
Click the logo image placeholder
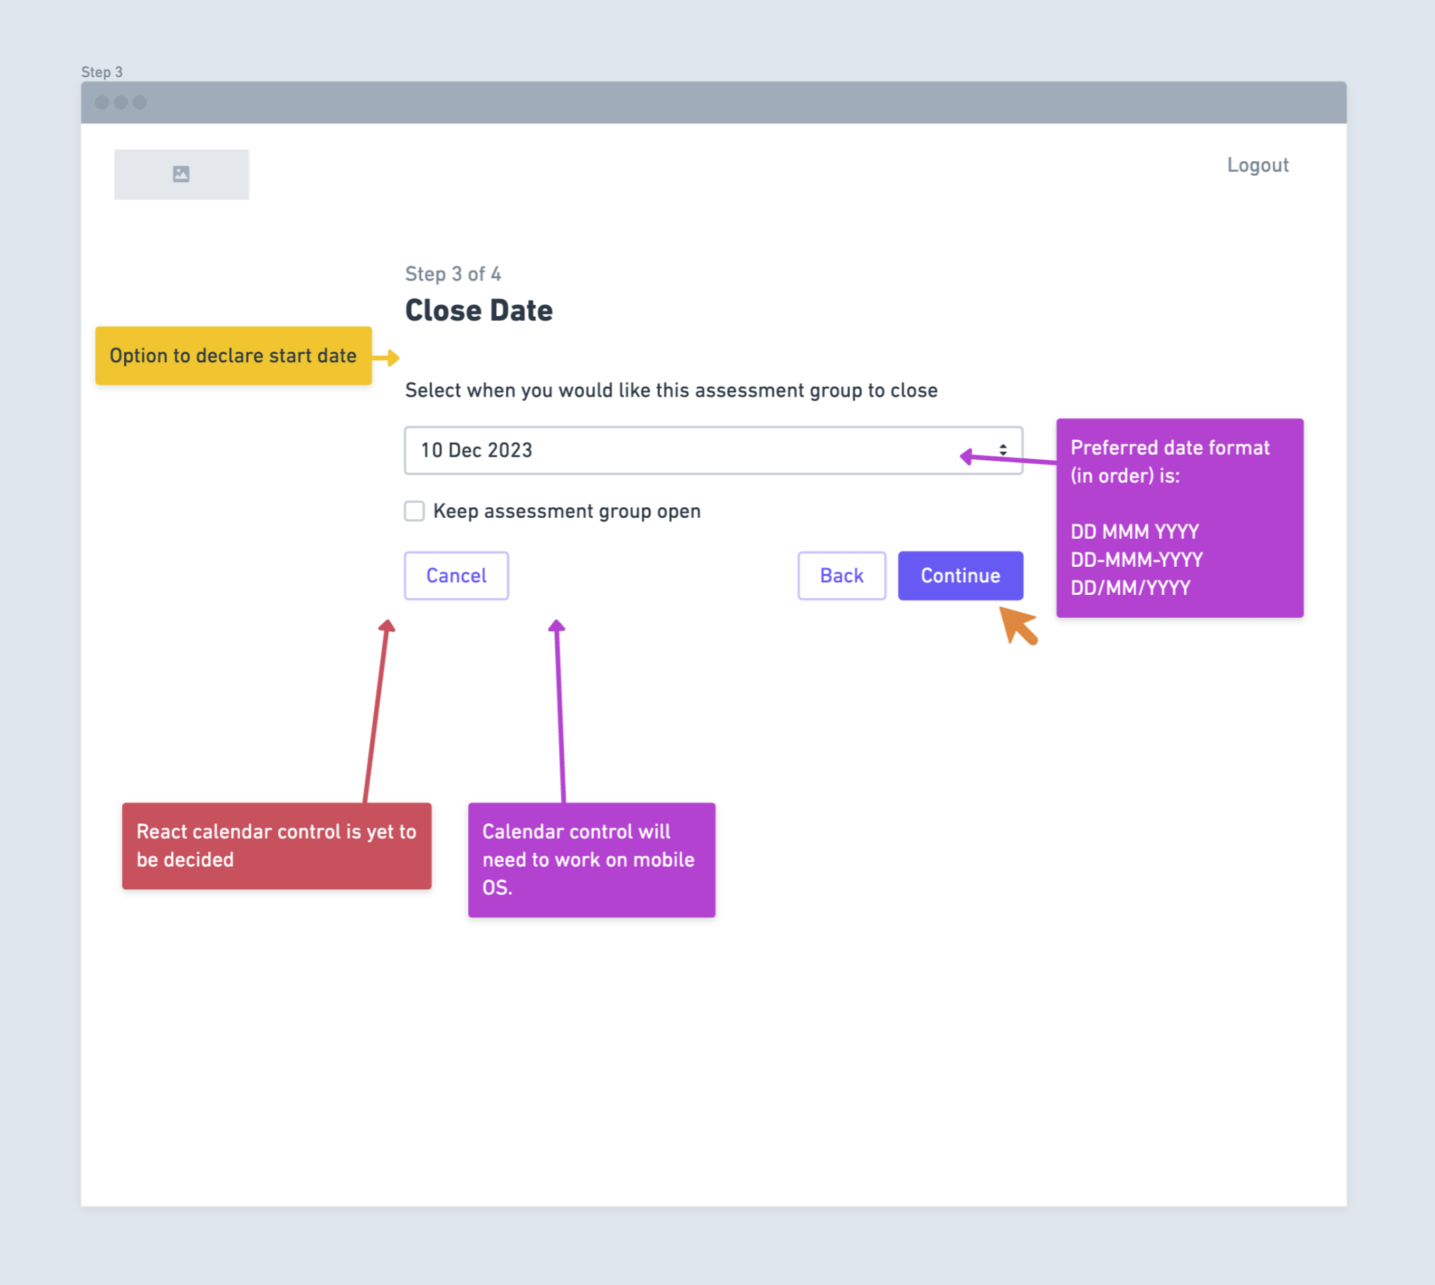(181, 174)
